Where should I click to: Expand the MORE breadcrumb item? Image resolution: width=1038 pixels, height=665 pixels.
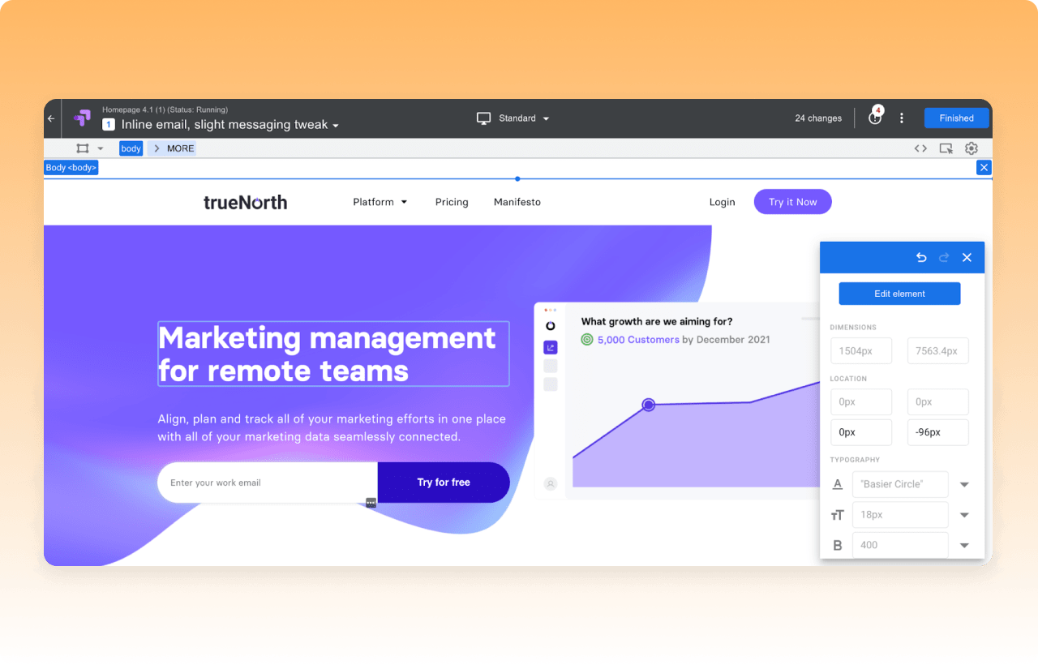point(172,148)
